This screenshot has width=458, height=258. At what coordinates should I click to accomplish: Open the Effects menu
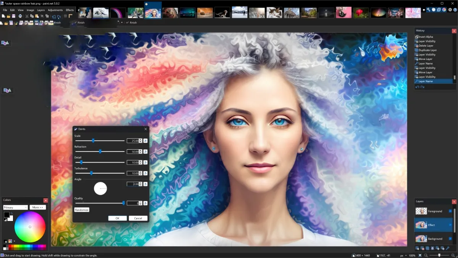tap(69, 10)
